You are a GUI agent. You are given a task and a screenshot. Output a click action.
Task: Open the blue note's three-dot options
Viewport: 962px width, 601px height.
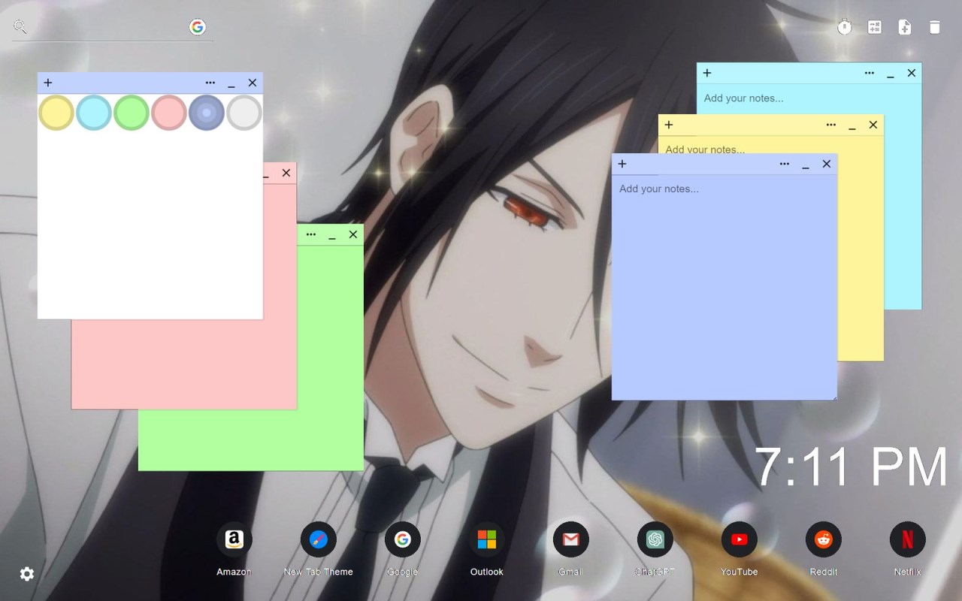785,164
